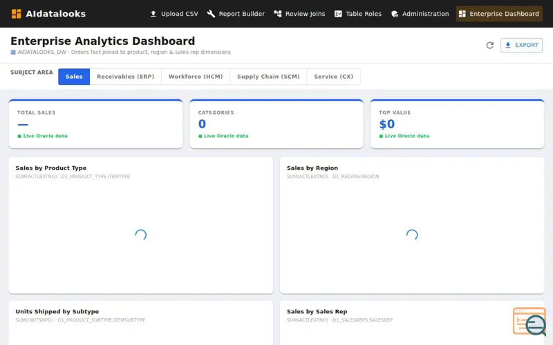The image size is (553, 345).
Task: Select Enterprise Dashboard nav item
Action: pyautogui.click(x=499, y=14)
